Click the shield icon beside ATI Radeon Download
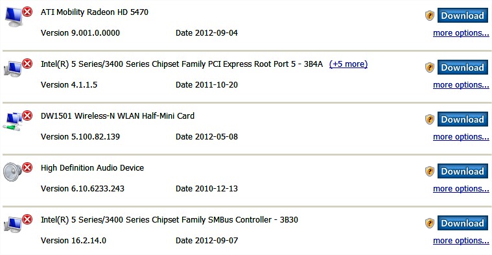The image size is (492, 255). point(430,16)
